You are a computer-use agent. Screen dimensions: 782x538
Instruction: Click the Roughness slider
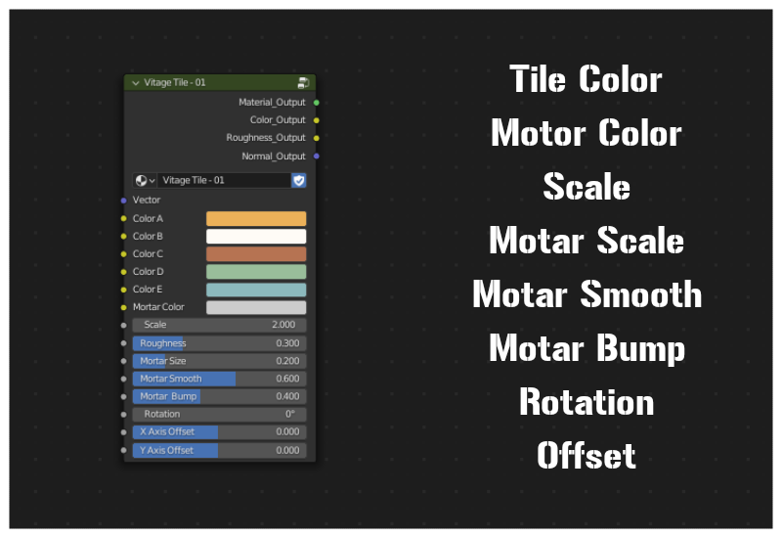click(219, 343)
